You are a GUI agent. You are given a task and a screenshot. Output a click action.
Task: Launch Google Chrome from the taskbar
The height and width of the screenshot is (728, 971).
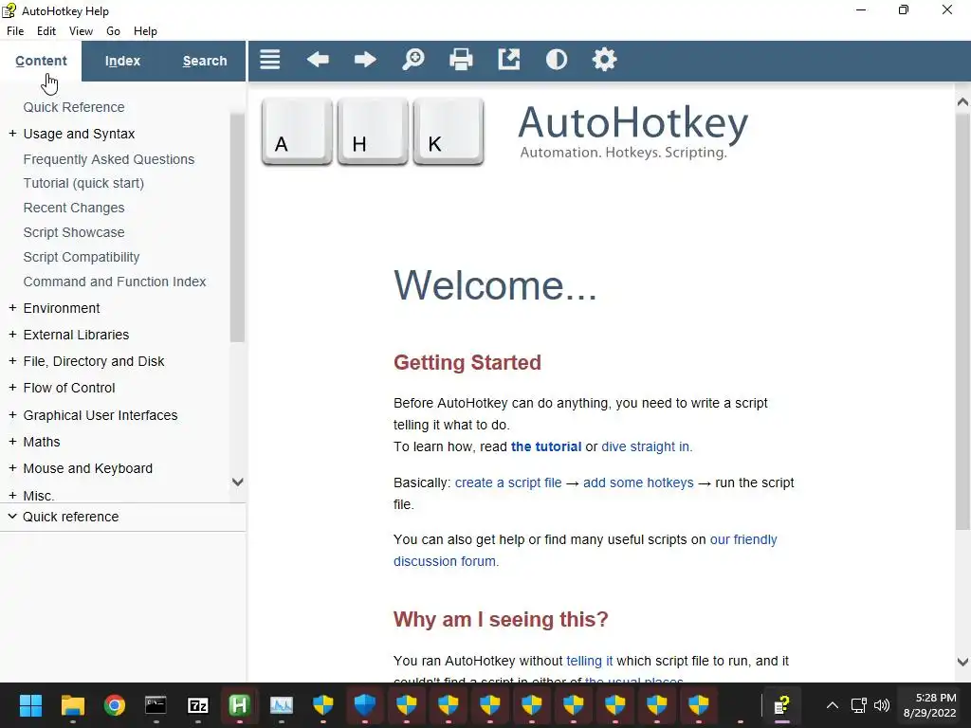coord(114,705)
